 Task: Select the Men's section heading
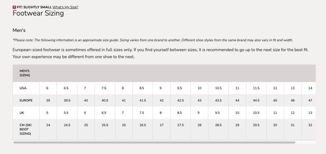[x=19, y=30]
